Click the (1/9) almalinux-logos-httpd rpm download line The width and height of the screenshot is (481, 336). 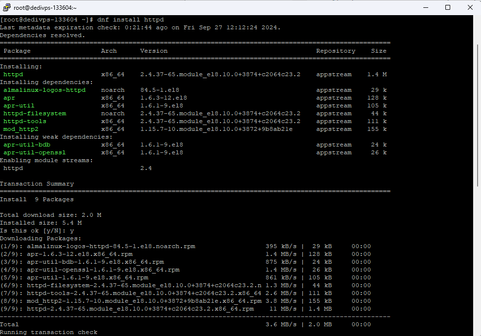pyautogui.click(x=185, y=246)
